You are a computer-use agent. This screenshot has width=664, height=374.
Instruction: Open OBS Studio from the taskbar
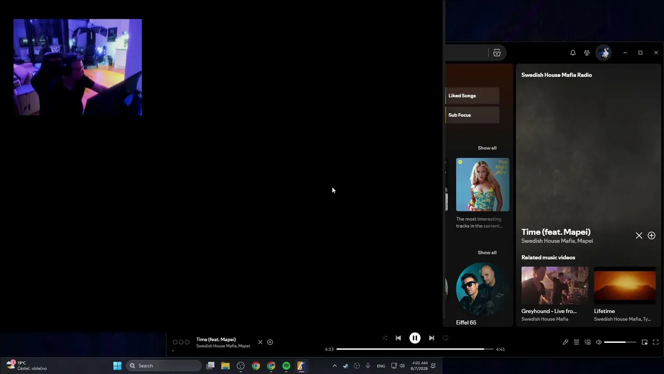tap(241, 366)
